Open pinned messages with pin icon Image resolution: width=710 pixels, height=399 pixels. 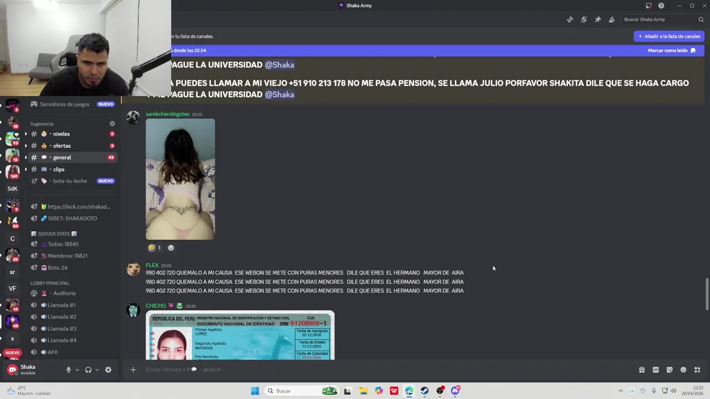[x=597, y=19]
